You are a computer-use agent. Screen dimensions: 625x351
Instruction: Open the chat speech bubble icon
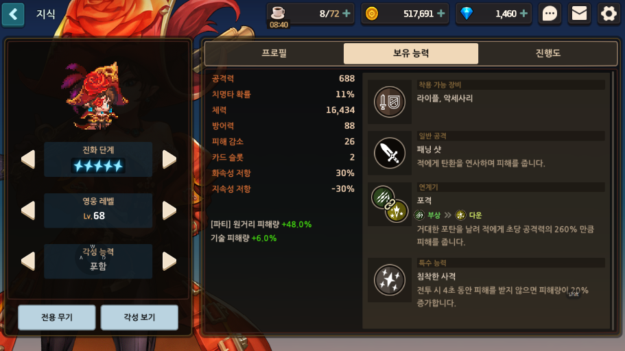coord(550,14)
